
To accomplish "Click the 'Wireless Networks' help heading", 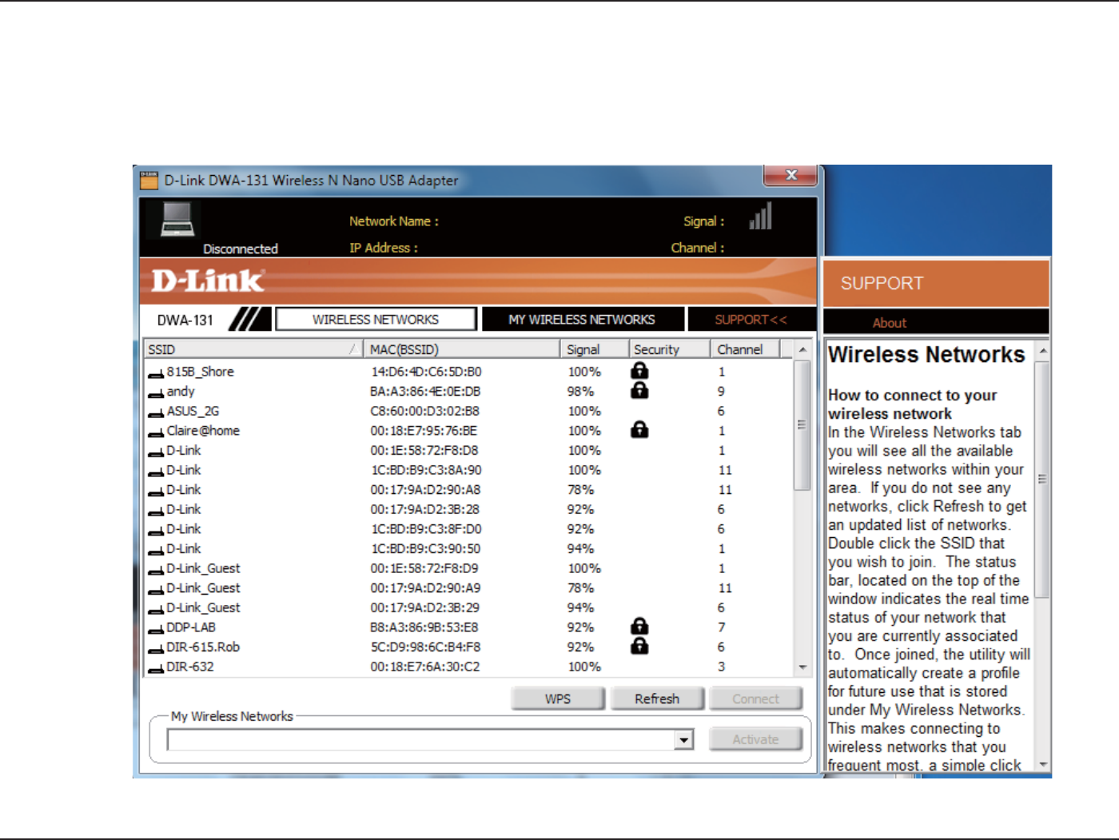I will pos(926,355).
